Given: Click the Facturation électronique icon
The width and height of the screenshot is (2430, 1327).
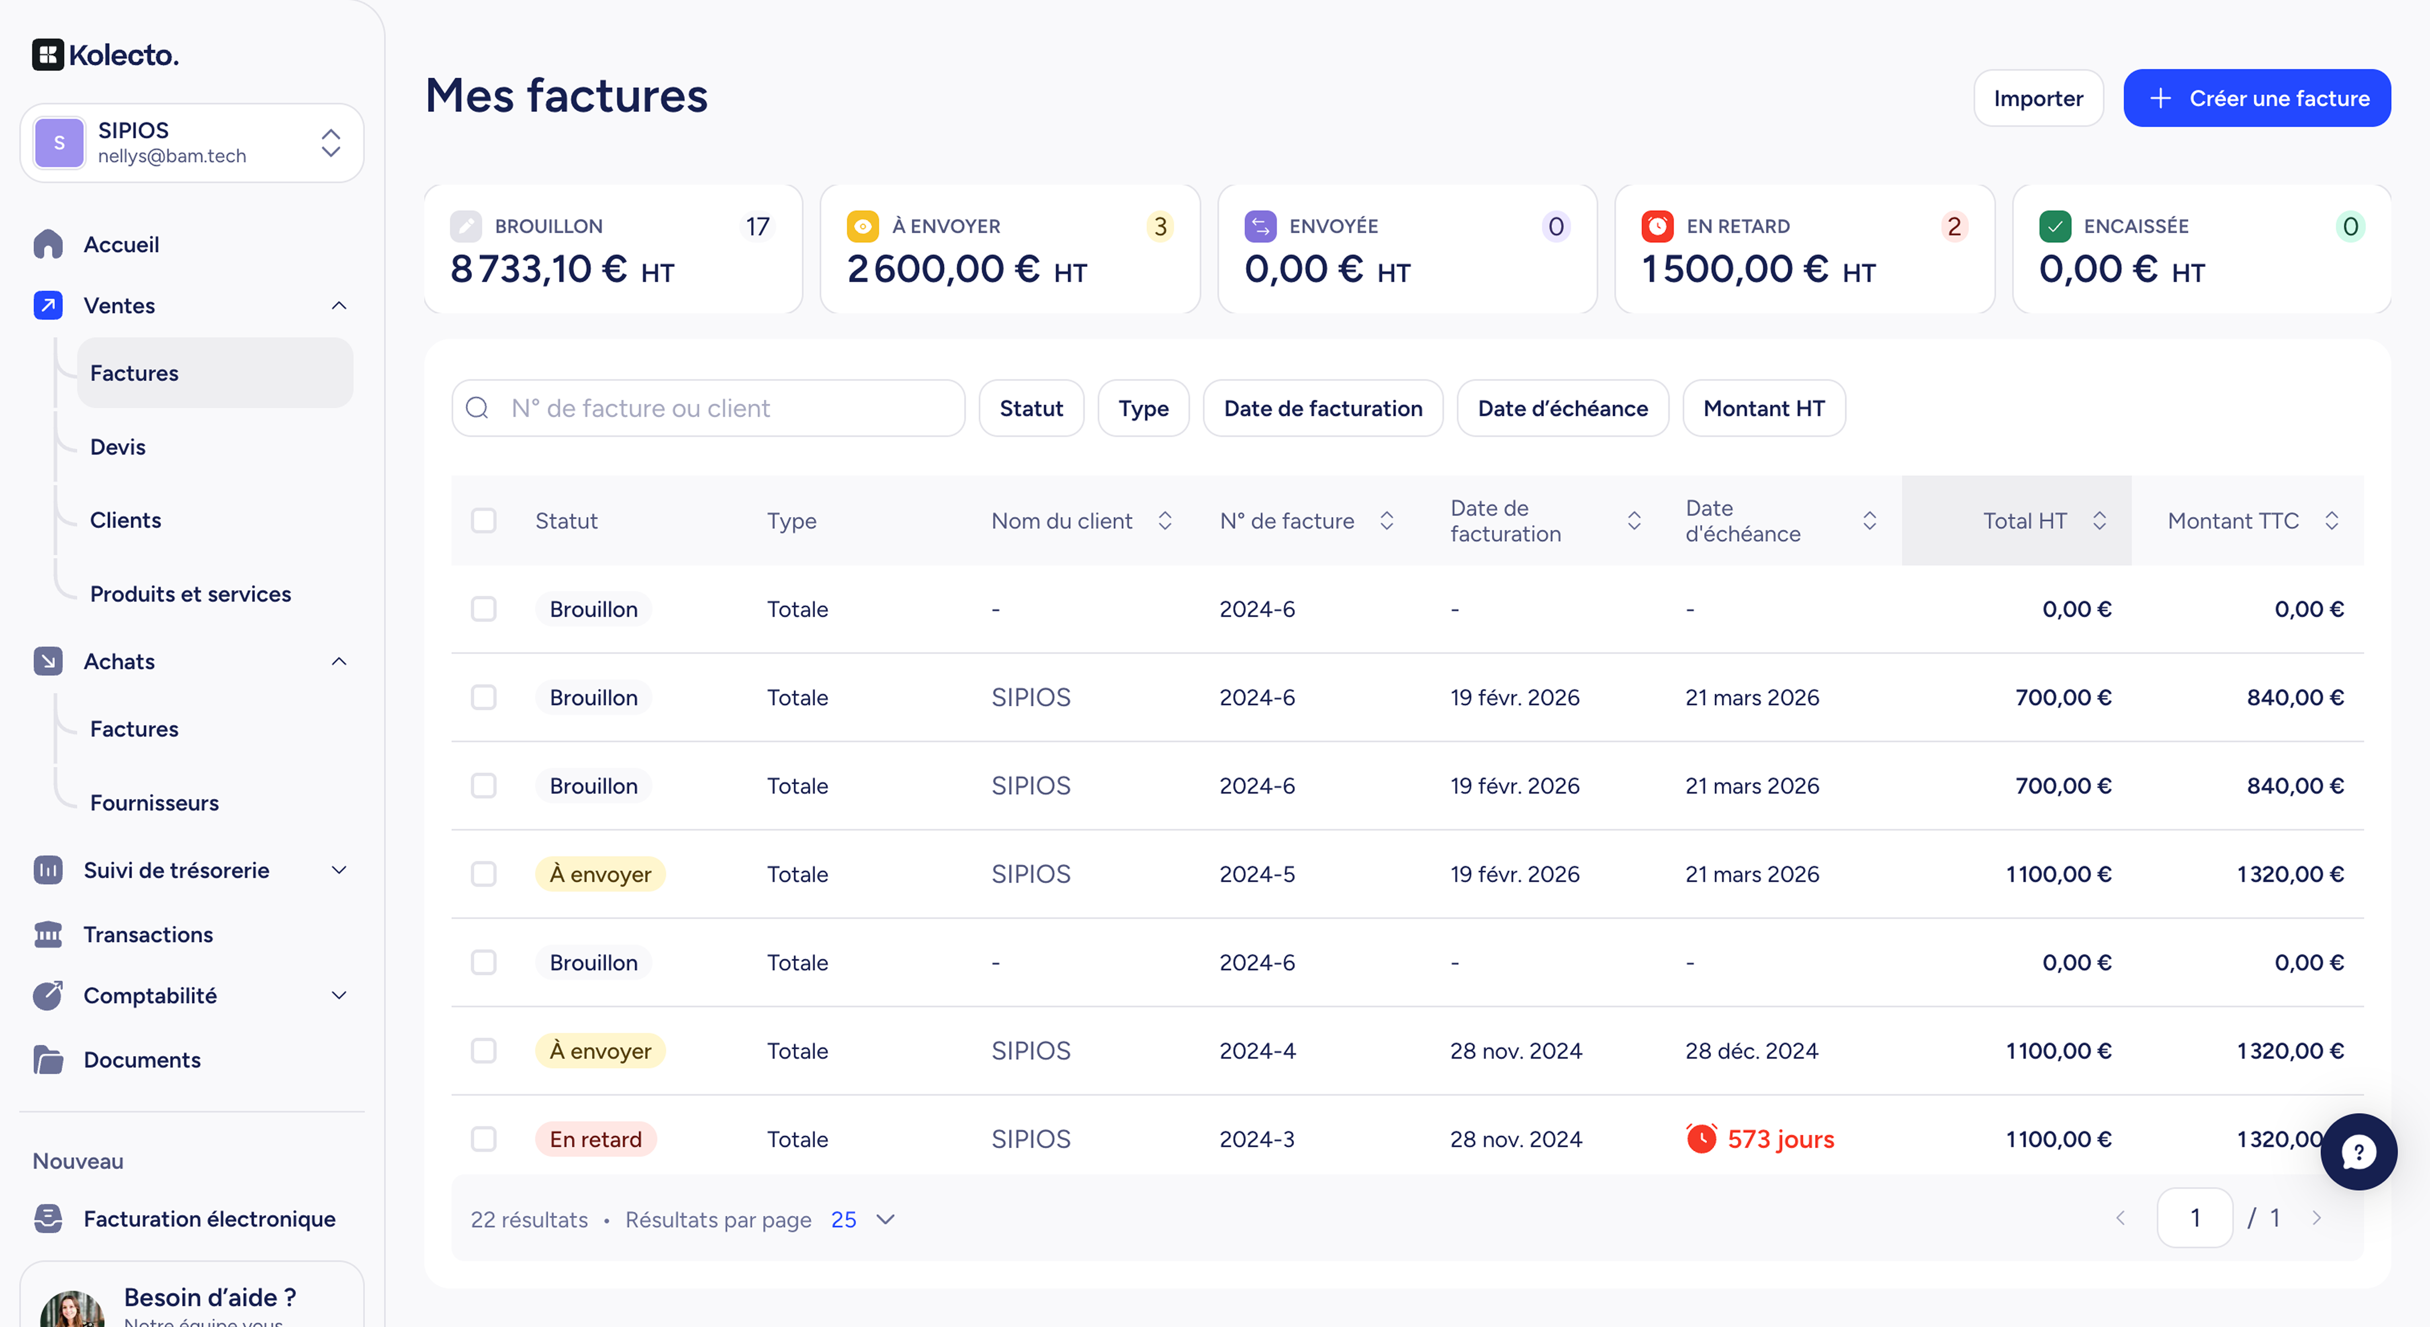Looking at the screenshot, I should 48,1219.
